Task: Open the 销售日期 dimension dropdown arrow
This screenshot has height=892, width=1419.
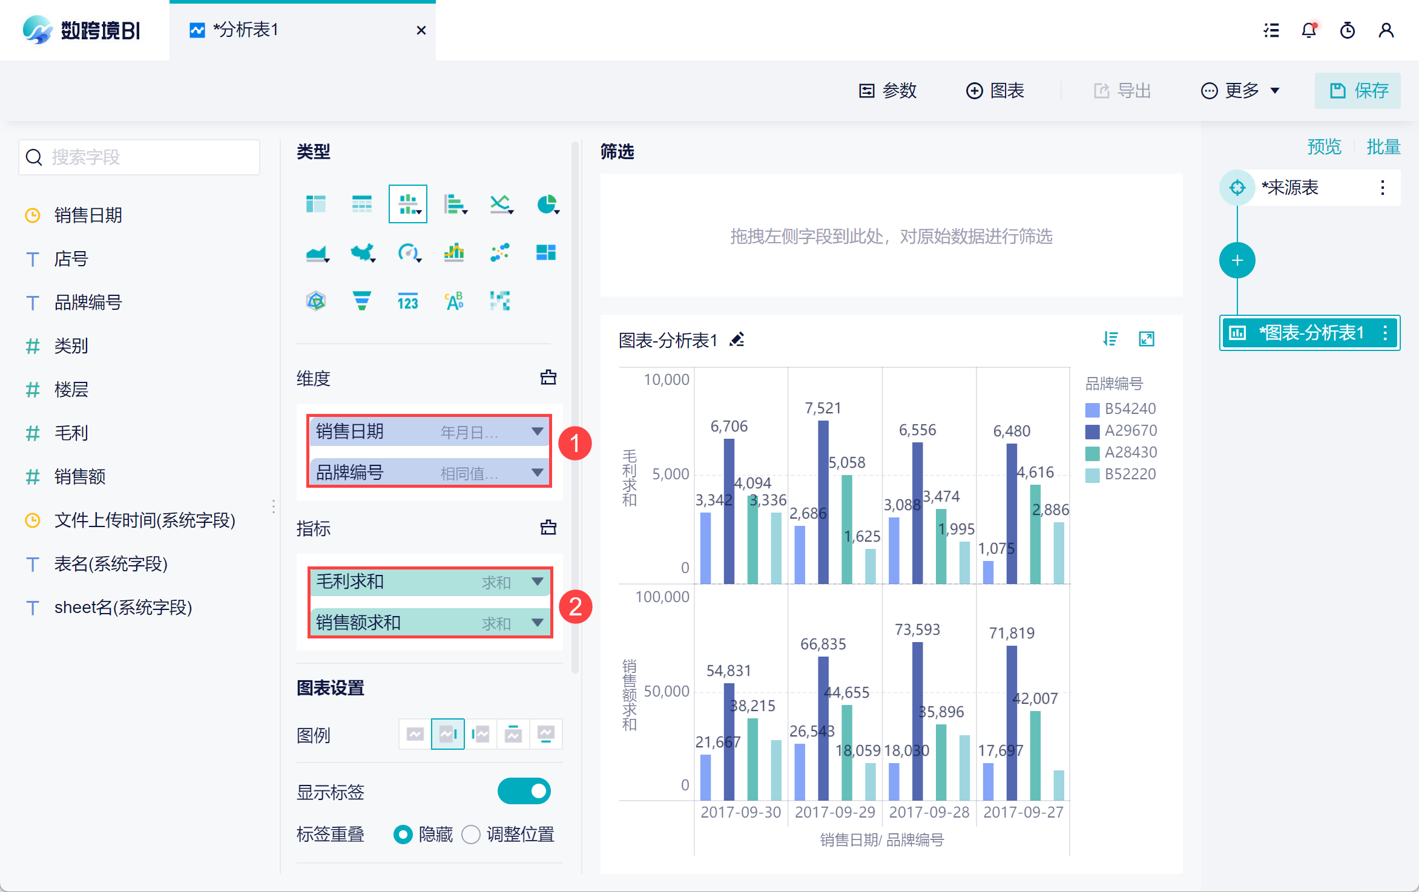Action: 537,431
